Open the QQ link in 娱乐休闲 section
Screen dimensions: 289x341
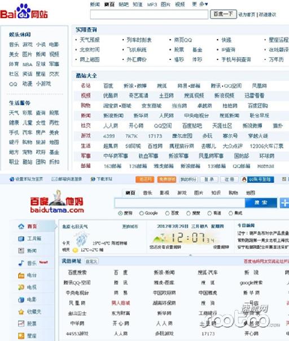click(13, 84)
